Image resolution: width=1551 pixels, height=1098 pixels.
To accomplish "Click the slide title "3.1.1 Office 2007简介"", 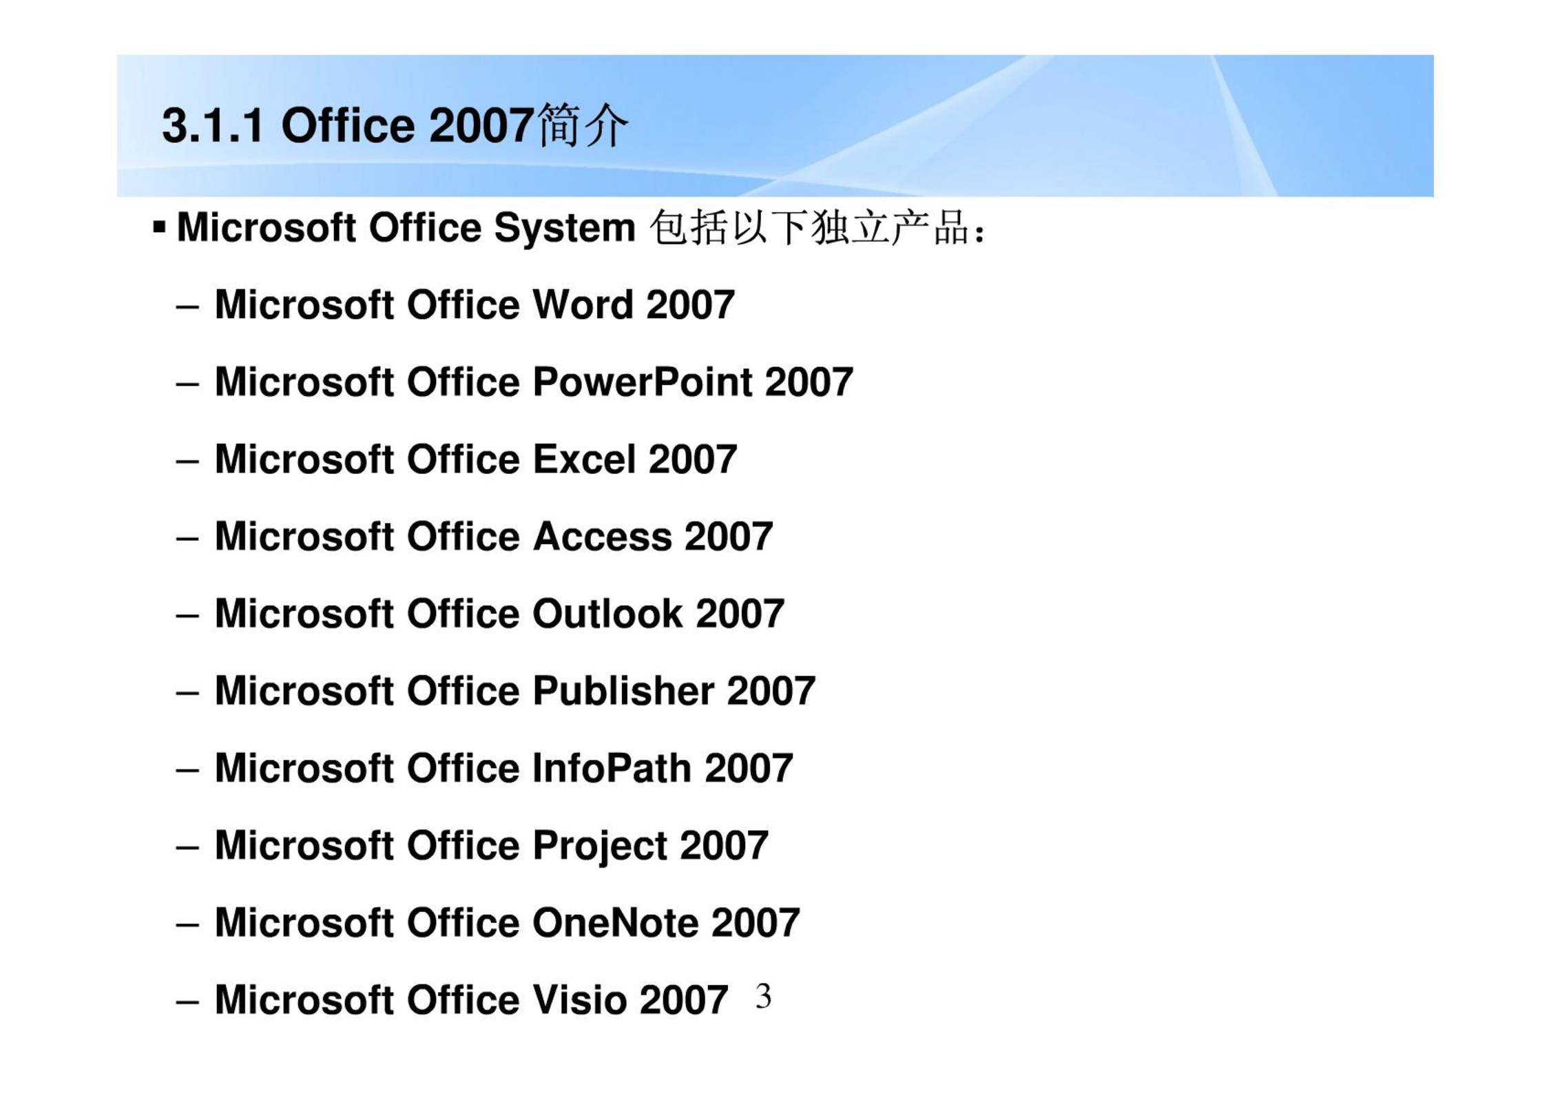I will [395, 126].
